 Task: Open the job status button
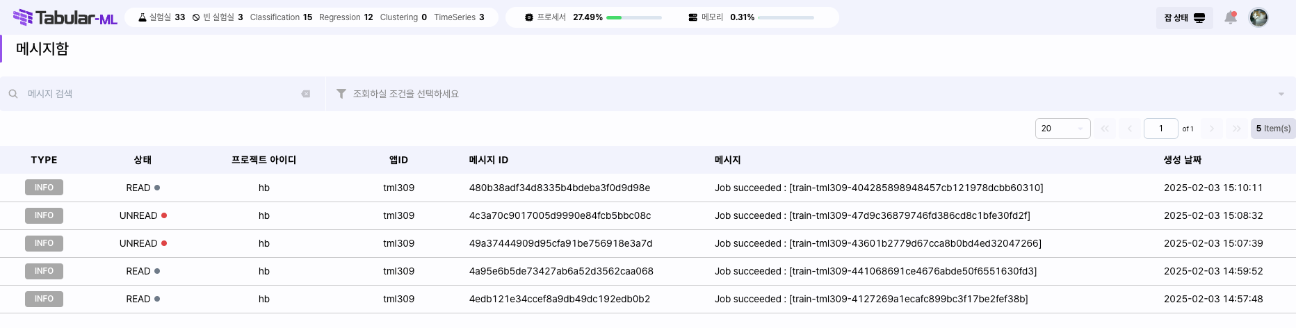pos(1184,17)
